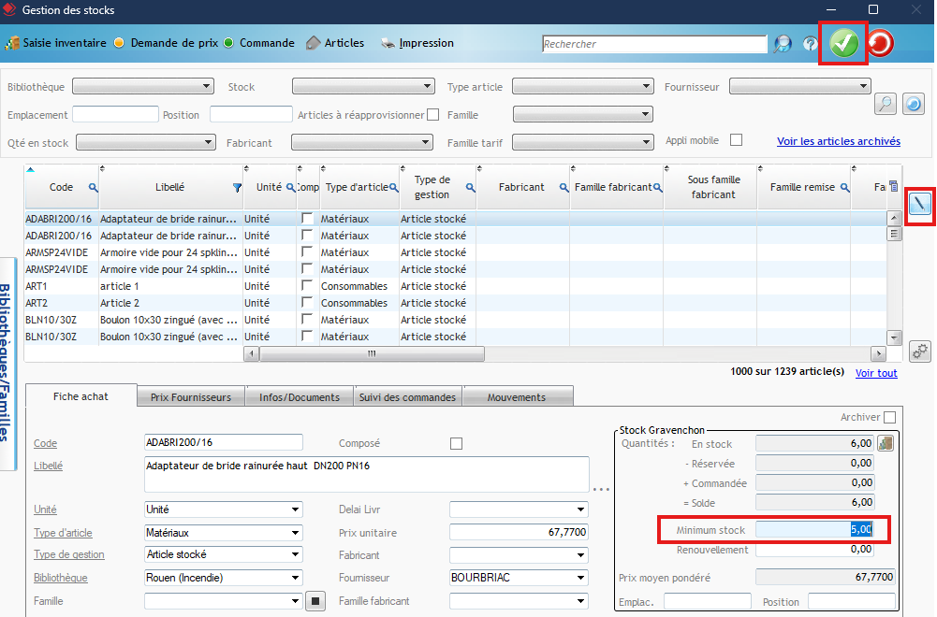Check the Archiver checkbox
The height and width of the screenshot is (617, 937).
(x=889, y=418)
